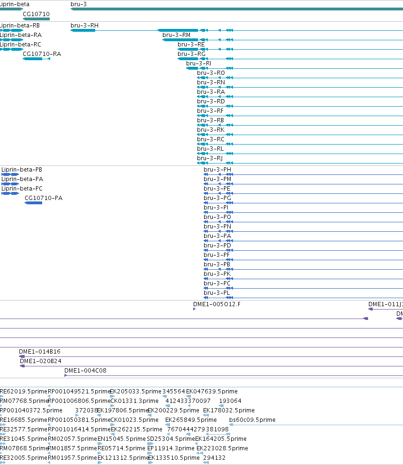
Task: Click the bru-3-RF transcript label
Action: [210, 111]
